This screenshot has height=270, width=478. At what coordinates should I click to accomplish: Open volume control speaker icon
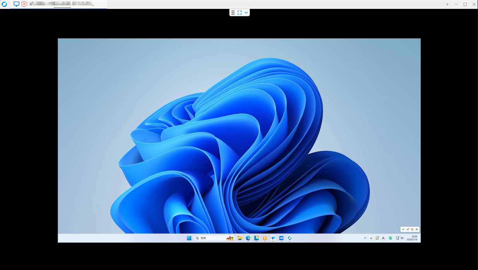tap(402, 238)
